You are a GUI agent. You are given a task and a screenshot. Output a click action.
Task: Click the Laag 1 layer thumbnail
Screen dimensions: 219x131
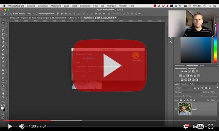pyautogui.click(x=185, y=109)
